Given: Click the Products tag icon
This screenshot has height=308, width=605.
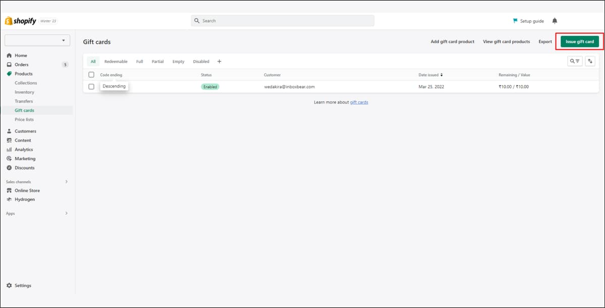Looking at the screenshot, I should 9,73.
